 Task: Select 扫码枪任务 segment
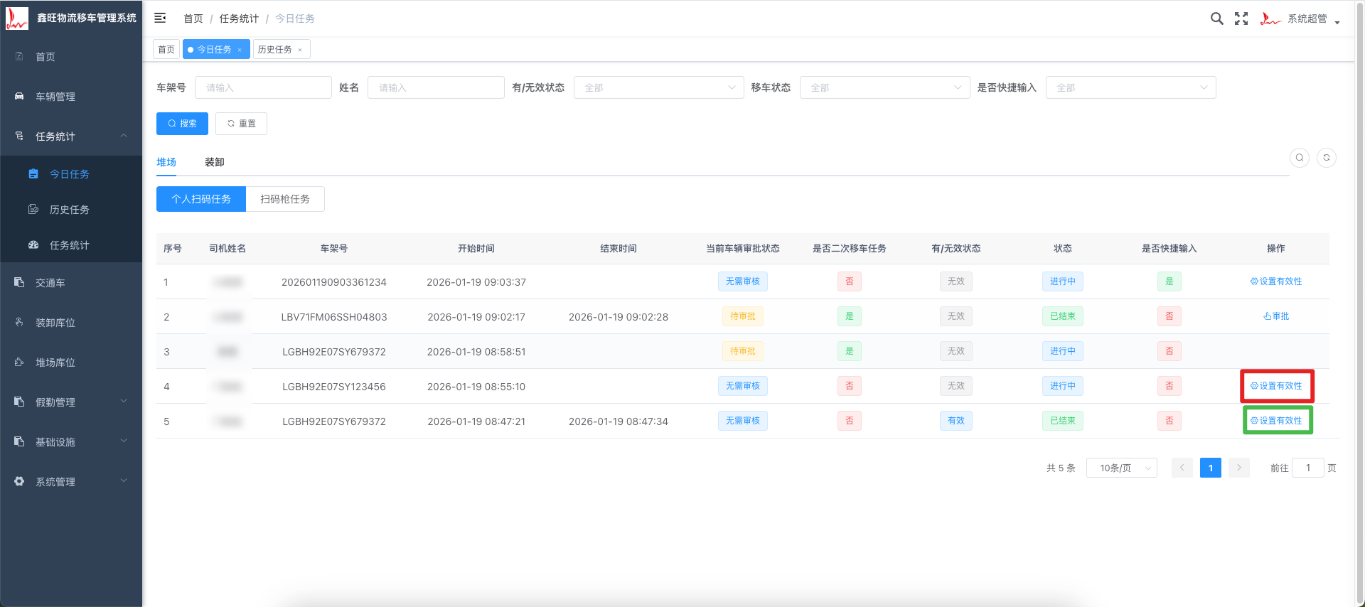point(285,199)
